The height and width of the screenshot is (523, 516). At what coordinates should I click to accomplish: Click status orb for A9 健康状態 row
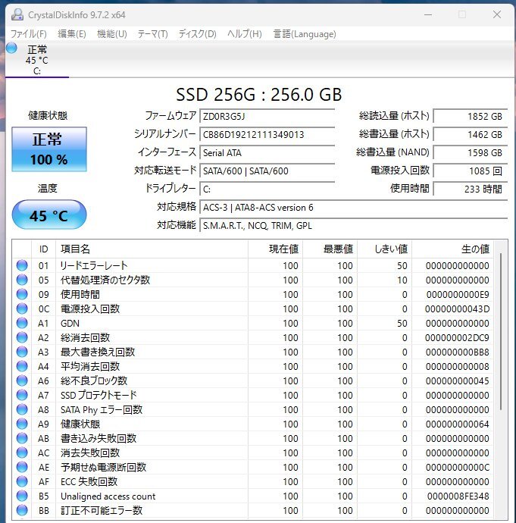coord(22,424)
